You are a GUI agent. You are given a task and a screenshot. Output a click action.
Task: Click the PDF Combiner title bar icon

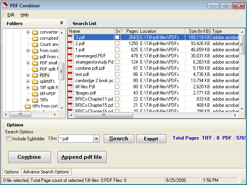[x=5, y=5]
